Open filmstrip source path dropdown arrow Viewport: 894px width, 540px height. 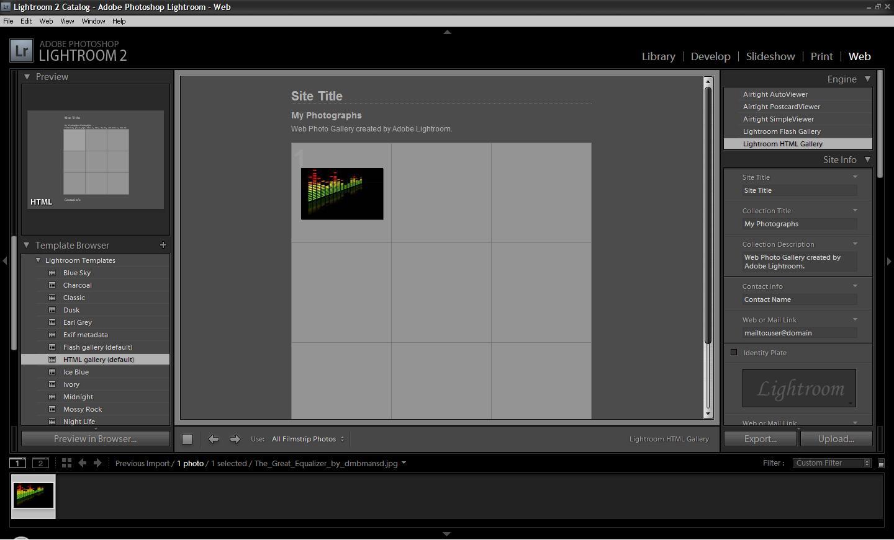point(404,463)
